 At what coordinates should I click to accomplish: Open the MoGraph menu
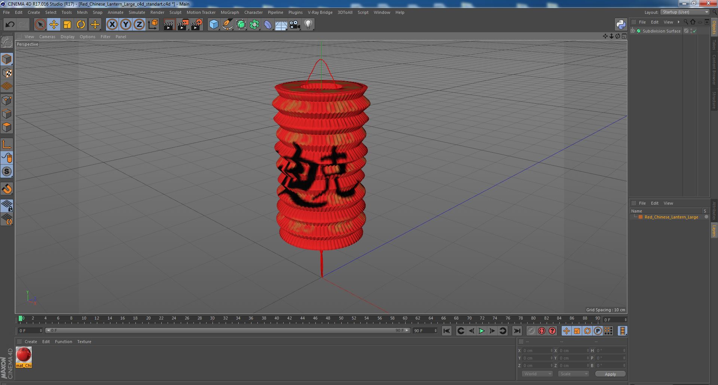pyautogui.click(x=230, y=12)
